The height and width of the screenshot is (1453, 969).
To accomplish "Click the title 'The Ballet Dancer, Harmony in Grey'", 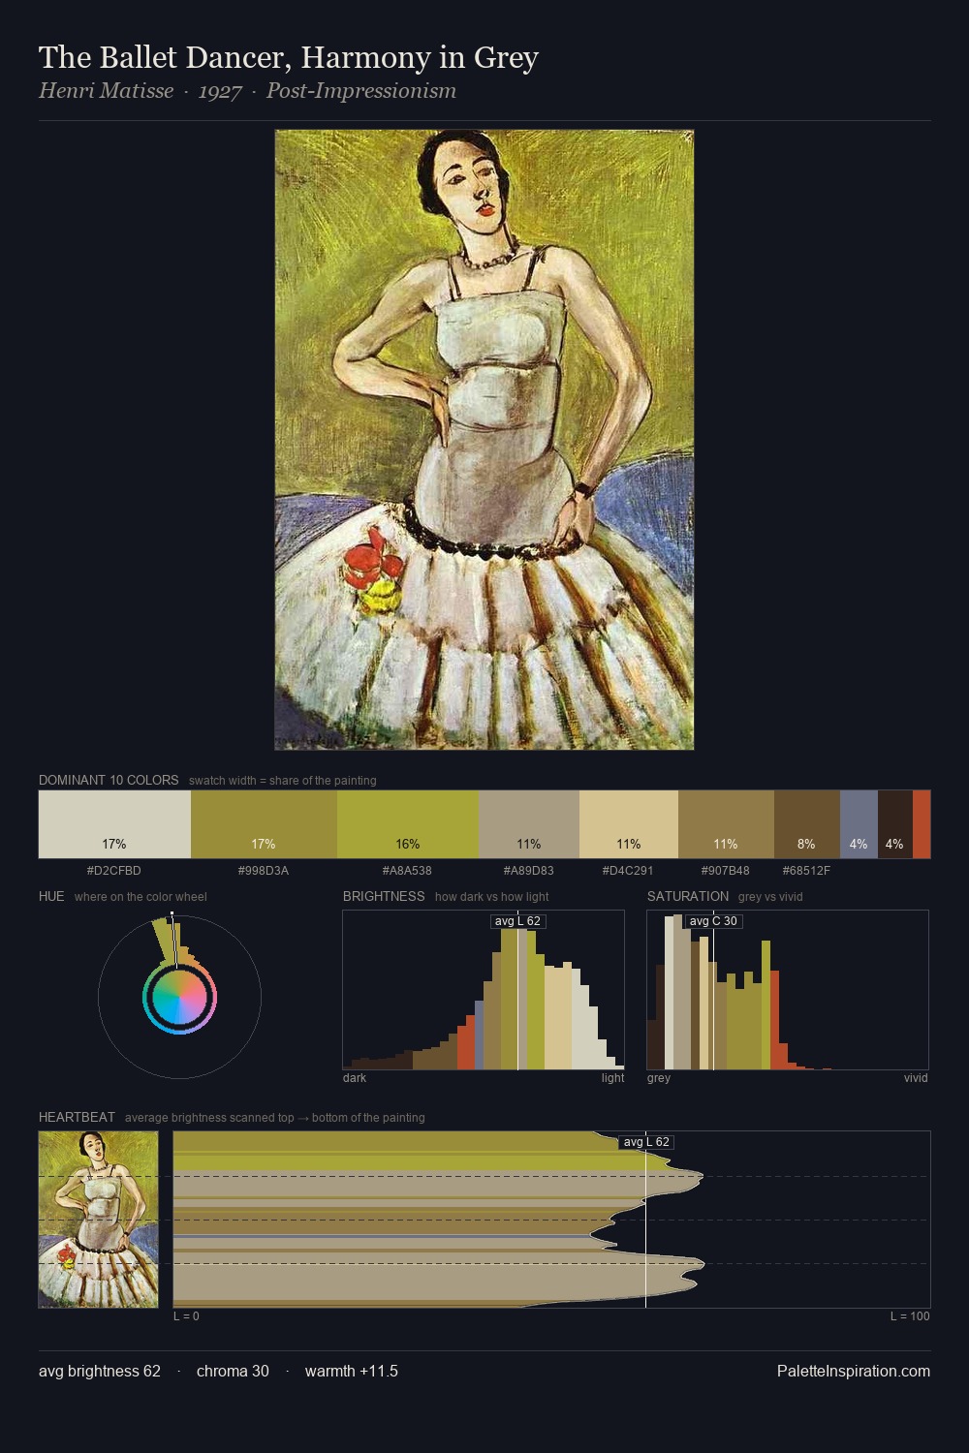I will pyautogui.click(x=289, y=58).
